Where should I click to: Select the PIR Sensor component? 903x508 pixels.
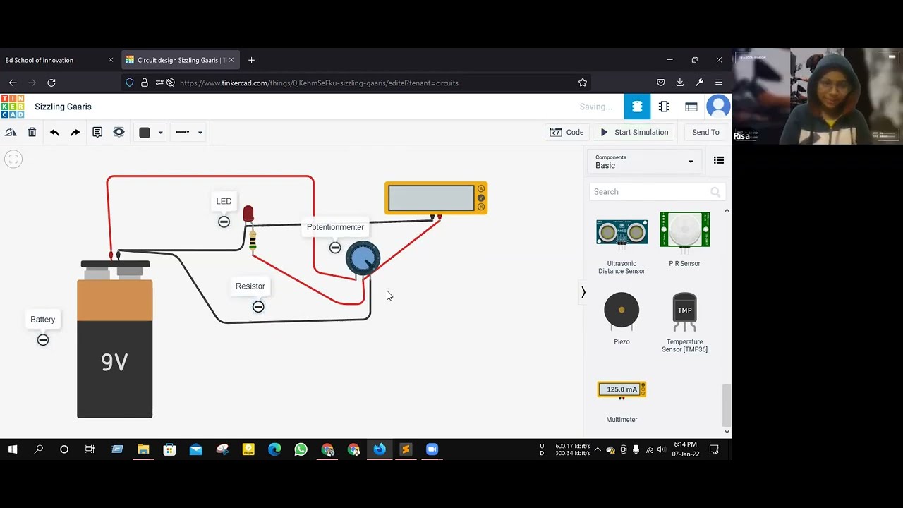point(684,240)
